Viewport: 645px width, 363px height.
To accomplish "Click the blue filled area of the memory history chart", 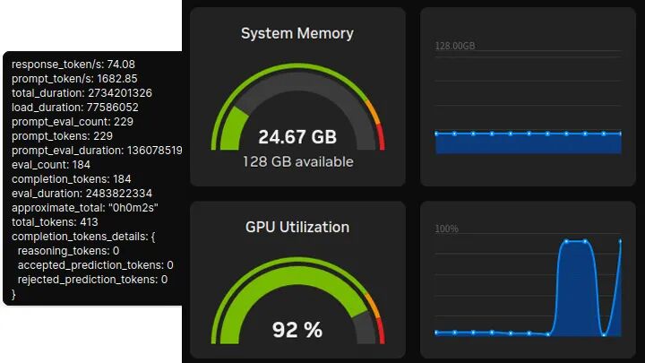I will 528,144.
